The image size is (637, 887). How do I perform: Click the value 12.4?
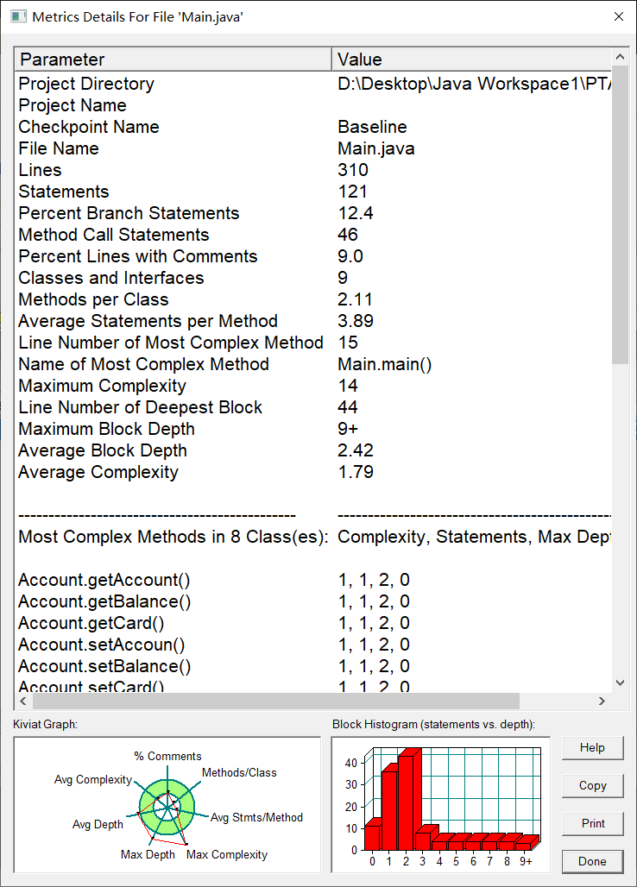click(356, 213)
